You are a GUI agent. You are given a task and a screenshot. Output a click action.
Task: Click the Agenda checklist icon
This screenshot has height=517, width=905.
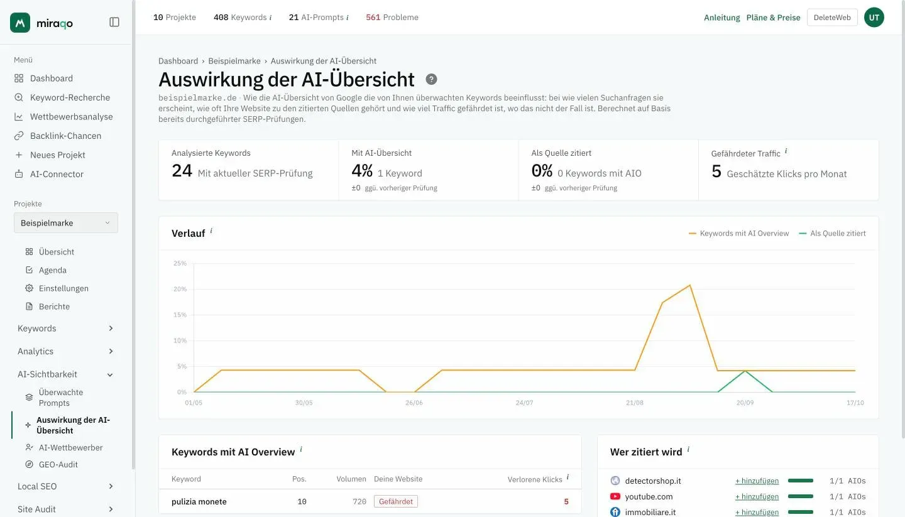tap(29, 270)
